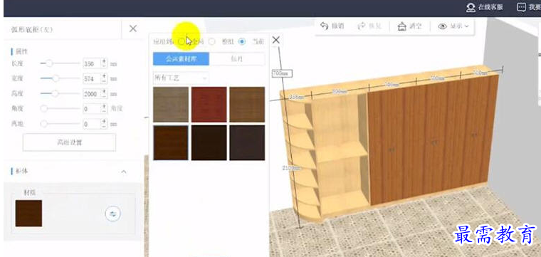Image resolution: width=541 pixels, height=257 pixels.
Task: Click the current 材质 dark wood thumbnail
Action: (x=28, y=214)
